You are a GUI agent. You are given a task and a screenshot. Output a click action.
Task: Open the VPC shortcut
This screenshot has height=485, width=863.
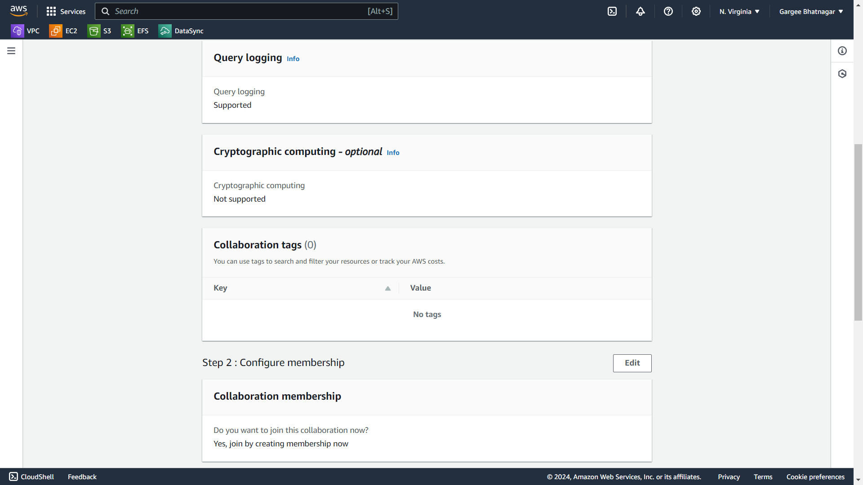(25, 31)
